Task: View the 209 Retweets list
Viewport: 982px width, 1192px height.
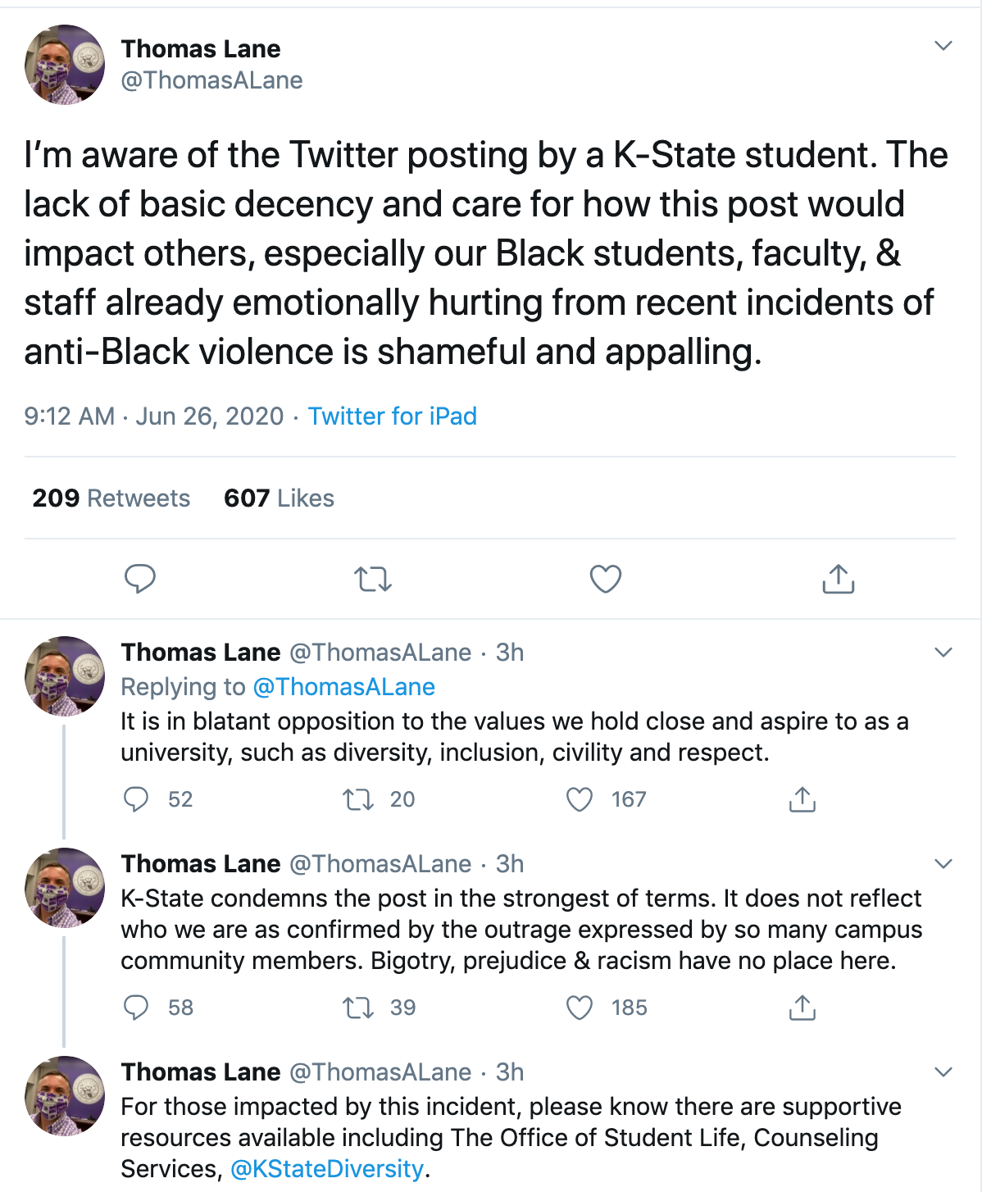Action: (111, 498)
